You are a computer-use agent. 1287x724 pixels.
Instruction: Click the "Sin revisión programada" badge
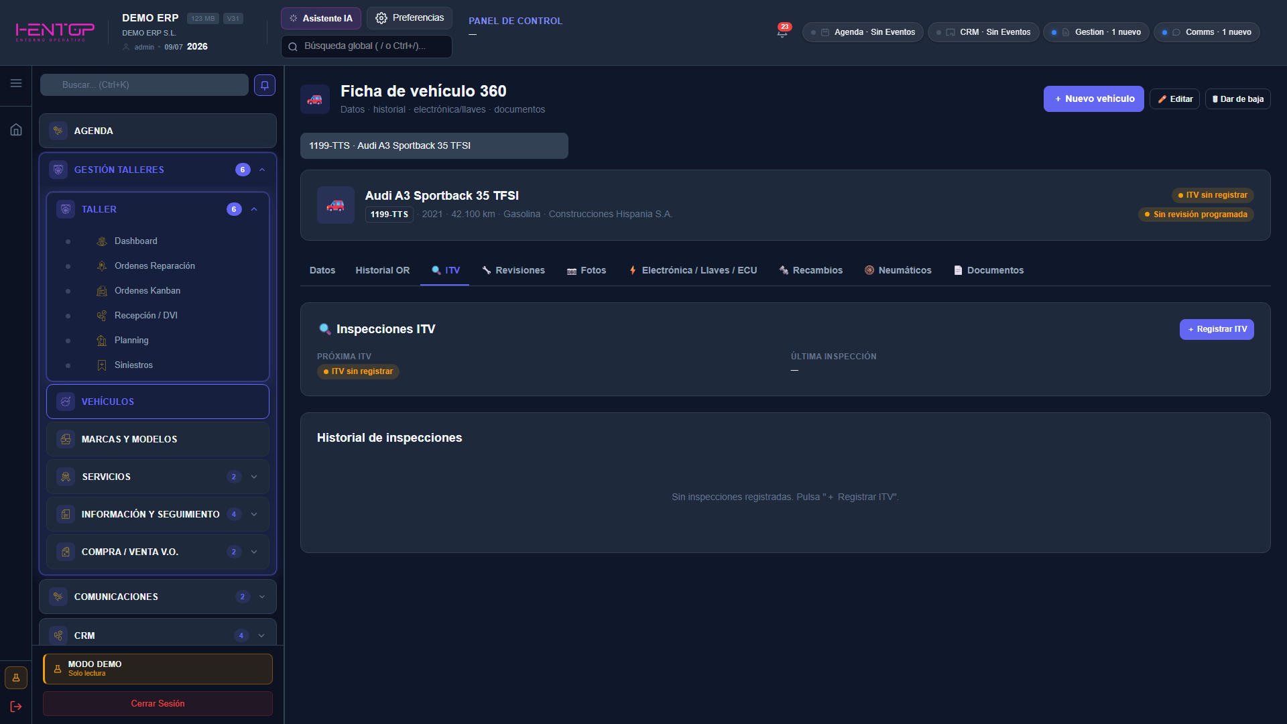click(1196, 215)
